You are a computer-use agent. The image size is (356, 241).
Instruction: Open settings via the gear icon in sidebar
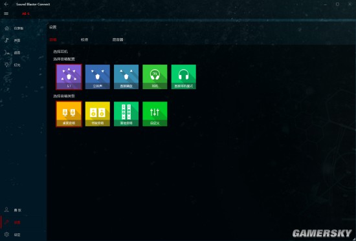[x=12, y=235]
